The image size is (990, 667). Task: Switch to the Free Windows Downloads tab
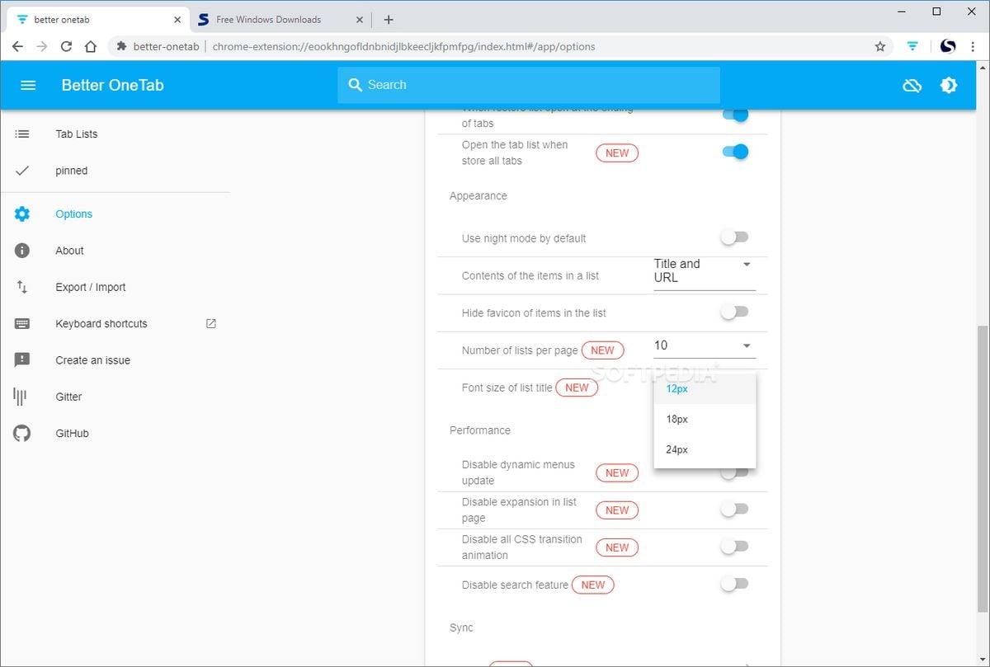pyautogui.click(x=282, y=20)
